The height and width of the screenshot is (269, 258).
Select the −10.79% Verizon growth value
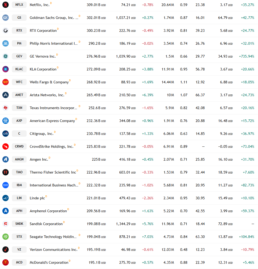[247, 250]
